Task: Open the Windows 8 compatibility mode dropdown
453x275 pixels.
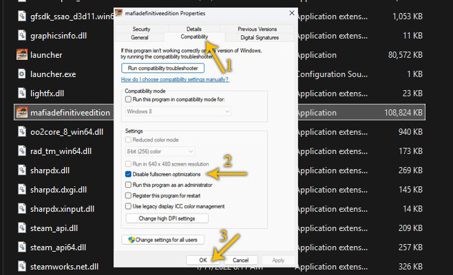Action: [x=178, y=111]
